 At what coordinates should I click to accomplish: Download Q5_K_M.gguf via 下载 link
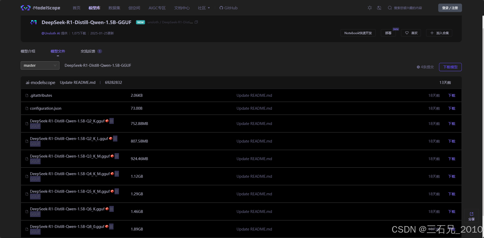point(452,194)
